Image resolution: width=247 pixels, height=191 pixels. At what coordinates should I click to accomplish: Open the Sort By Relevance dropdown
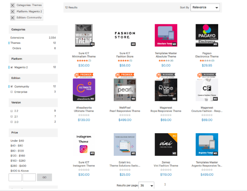[x=205, y=7]
